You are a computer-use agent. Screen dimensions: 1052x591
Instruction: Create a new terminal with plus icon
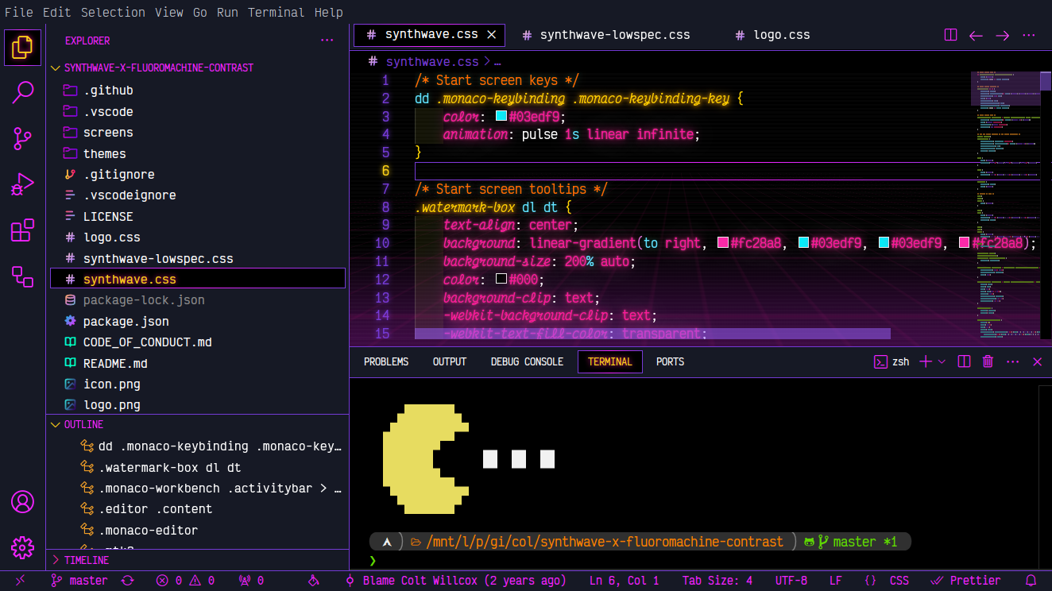(x=926, y=361)
